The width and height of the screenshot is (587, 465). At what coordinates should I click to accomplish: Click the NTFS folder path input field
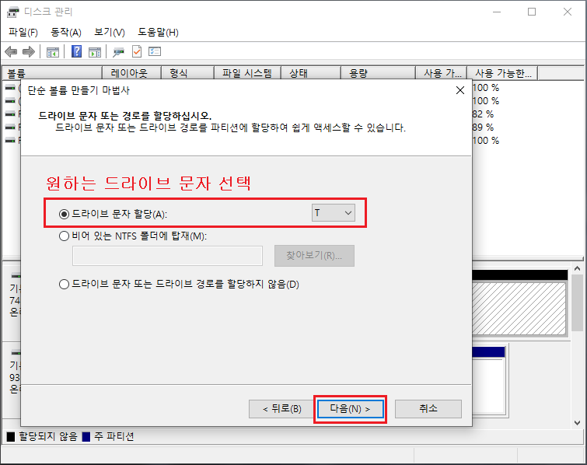click(x=167, y=256)
